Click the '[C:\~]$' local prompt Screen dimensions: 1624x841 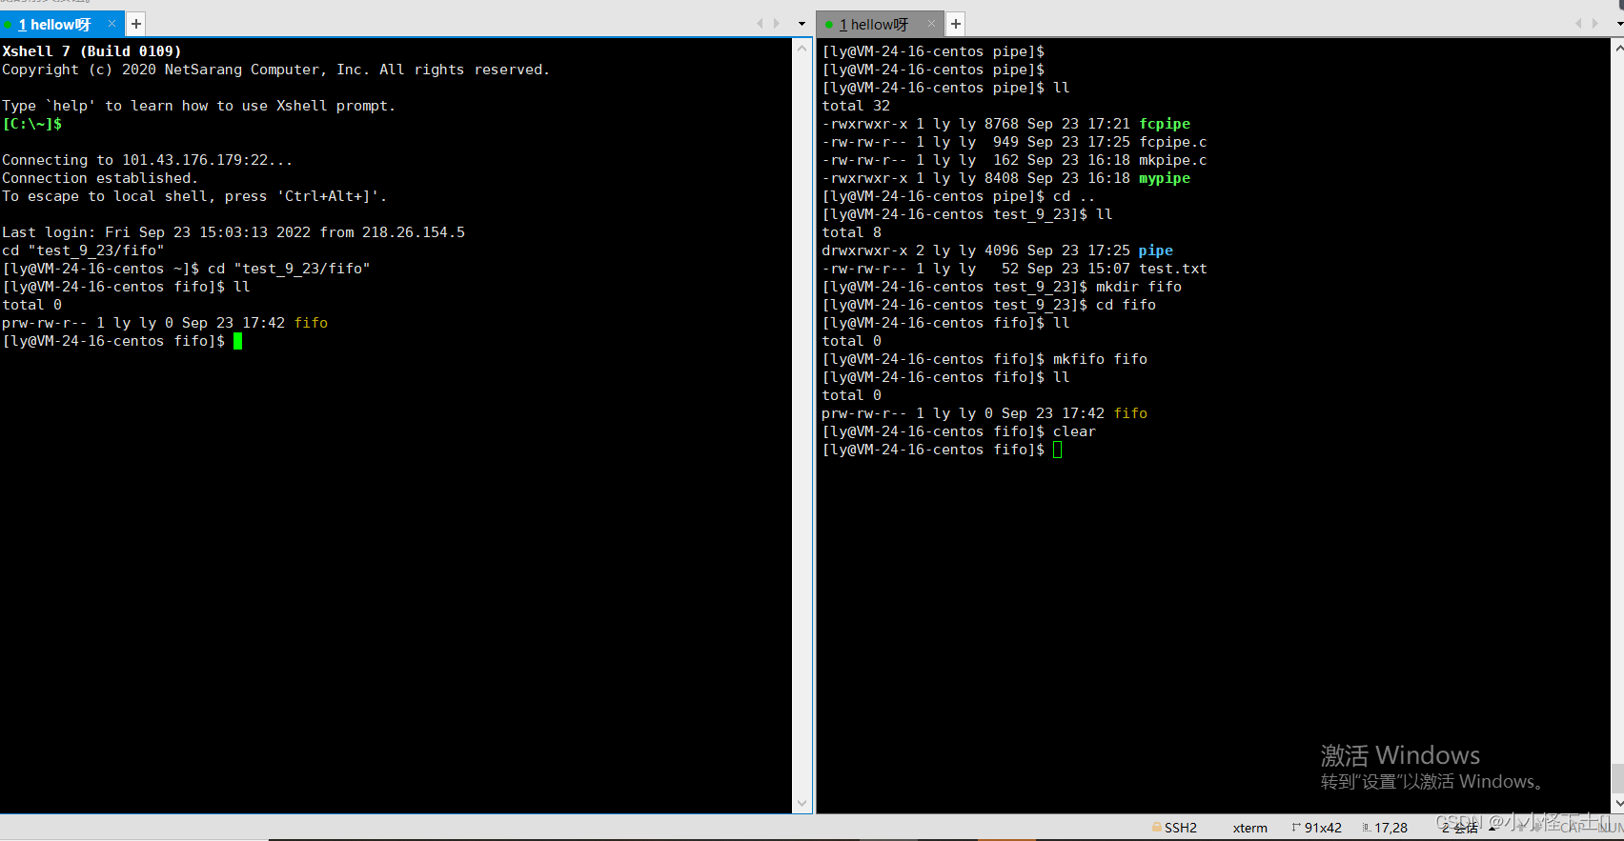tap(32, 124)
